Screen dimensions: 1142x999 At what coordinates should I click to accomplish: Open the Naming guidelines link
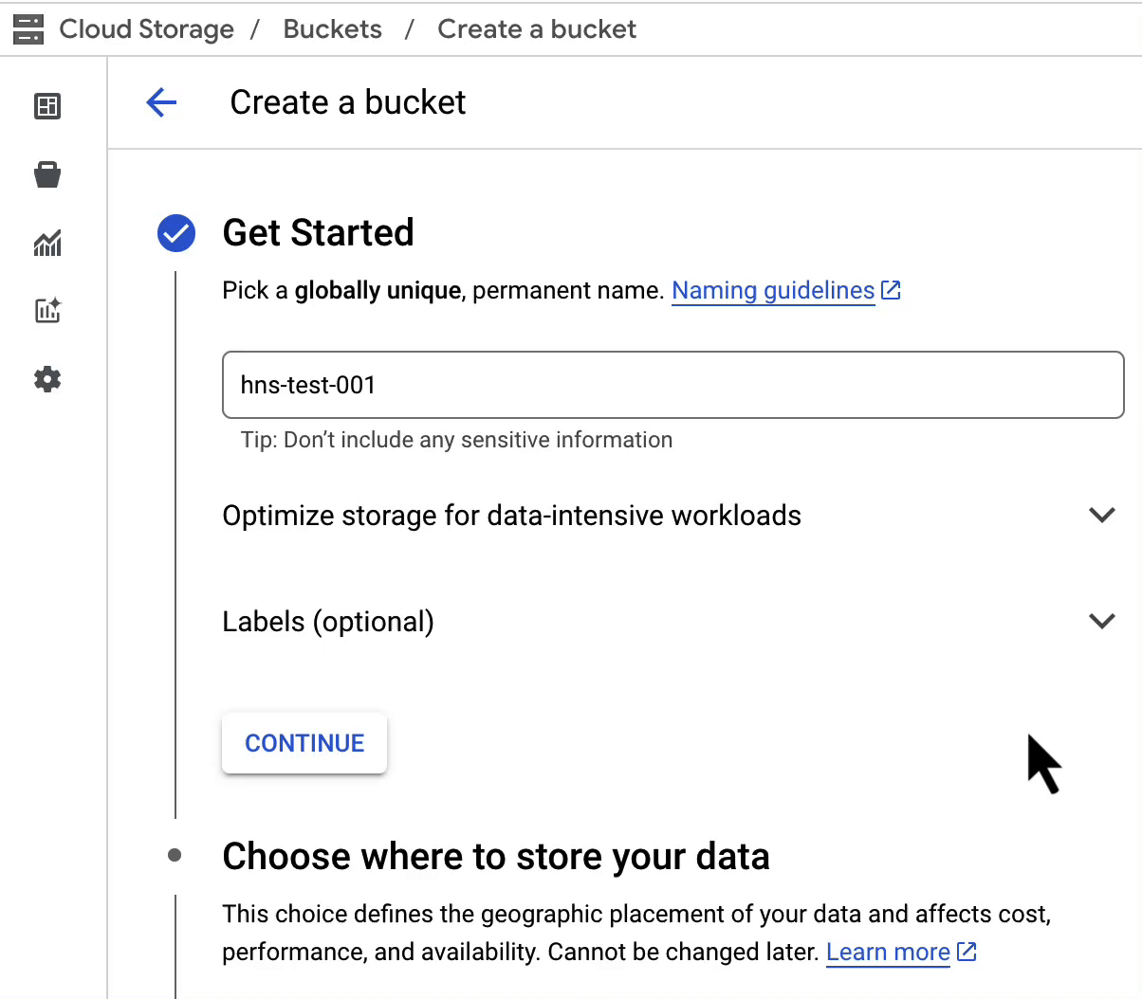point(773,290)
